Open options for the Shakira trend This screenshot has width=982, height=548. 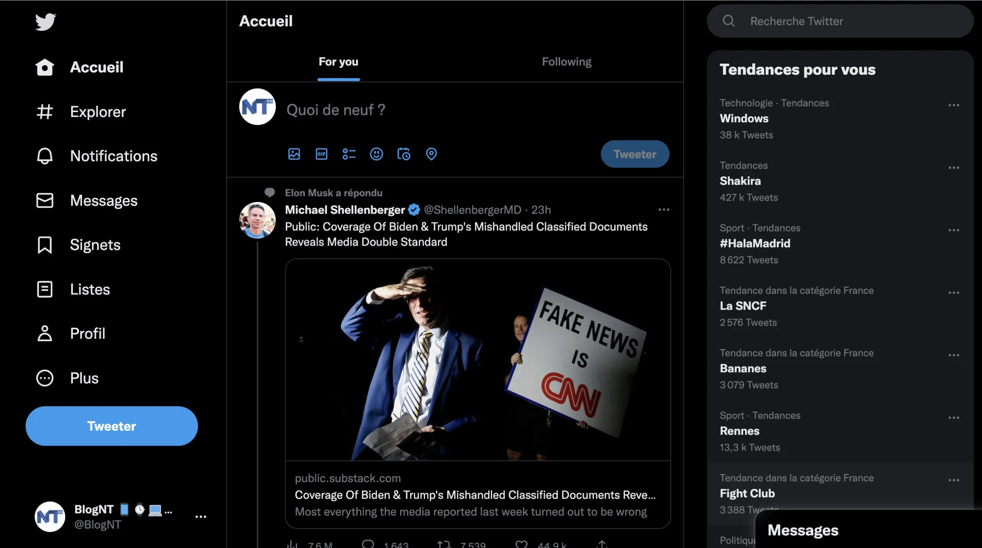[x=954, y=167]
